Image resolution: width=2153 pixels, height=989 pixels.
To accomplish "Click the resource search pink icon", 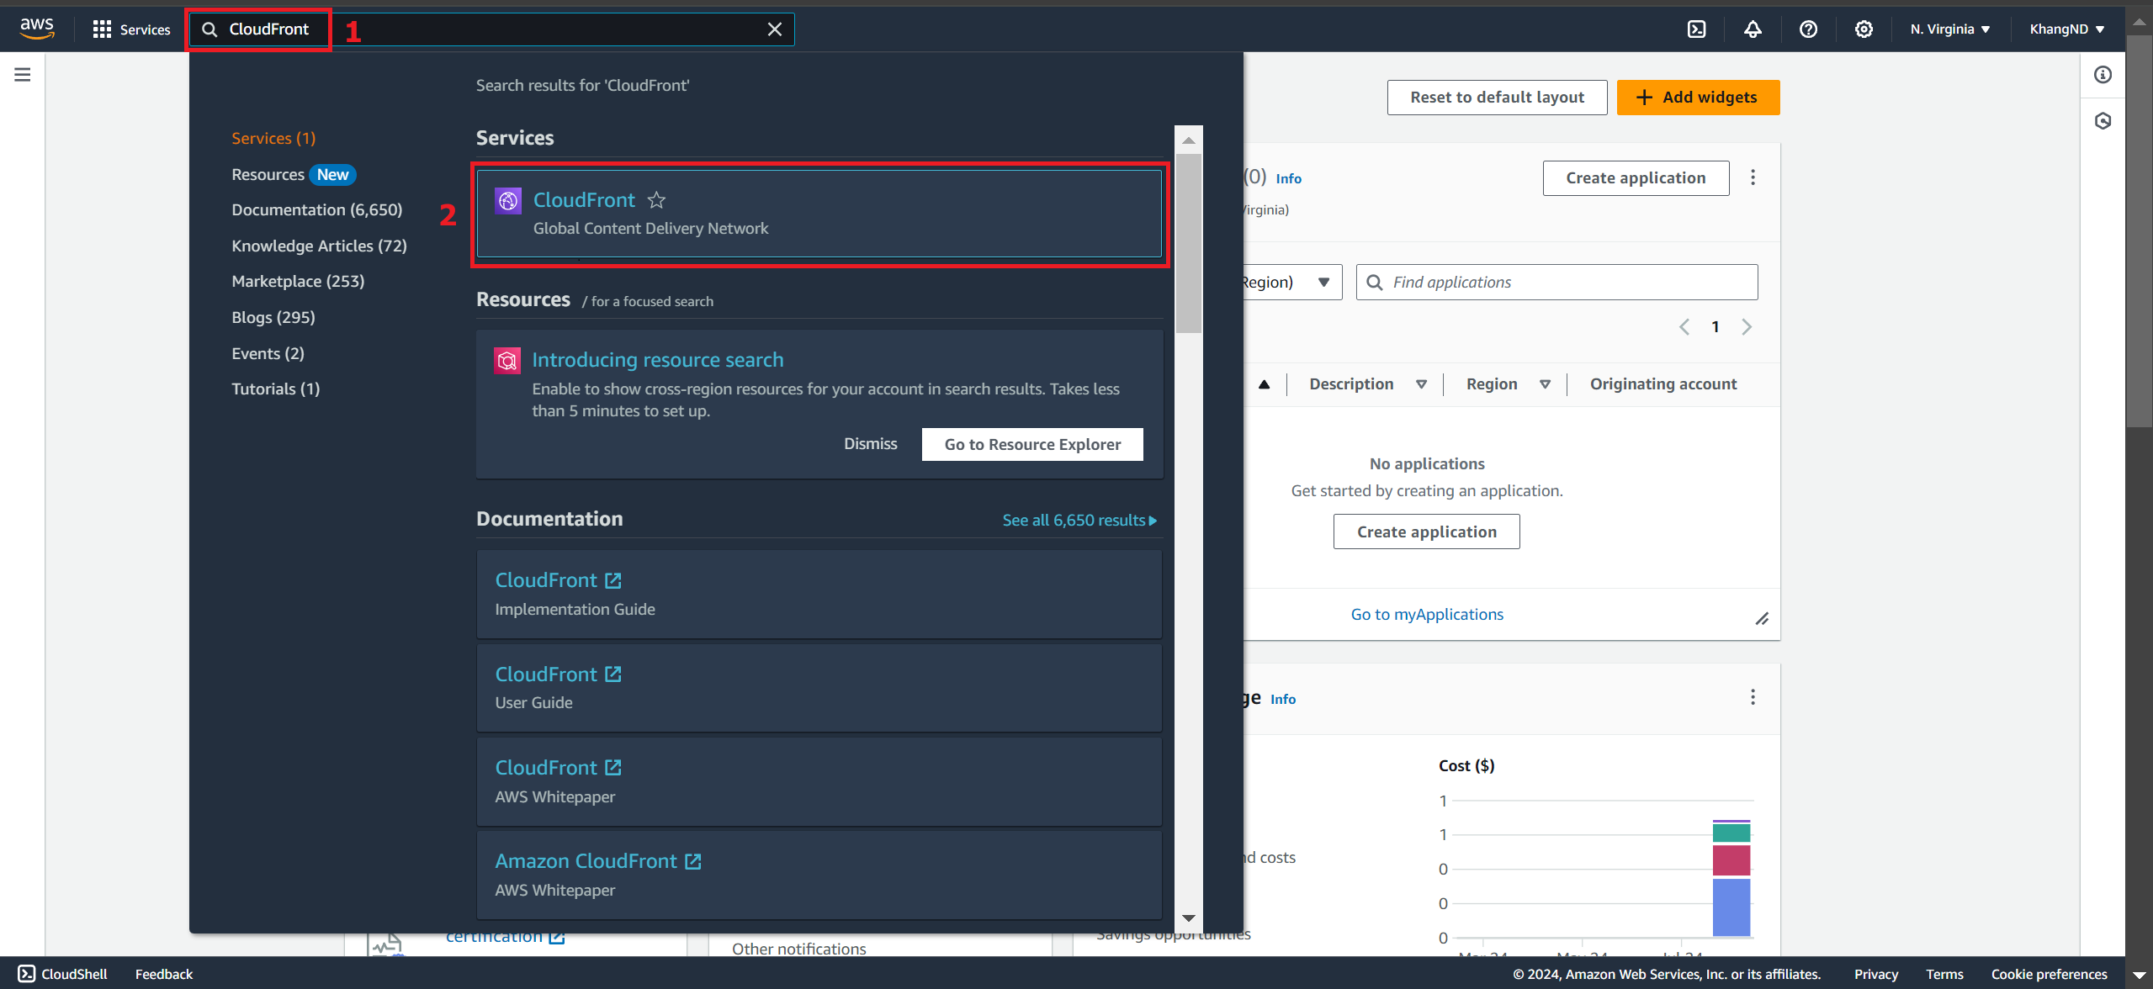I will coord(507,361).
